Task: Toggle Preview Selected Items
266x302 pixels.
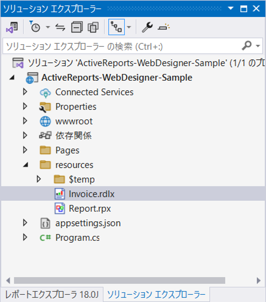Action: click(164, 27)
